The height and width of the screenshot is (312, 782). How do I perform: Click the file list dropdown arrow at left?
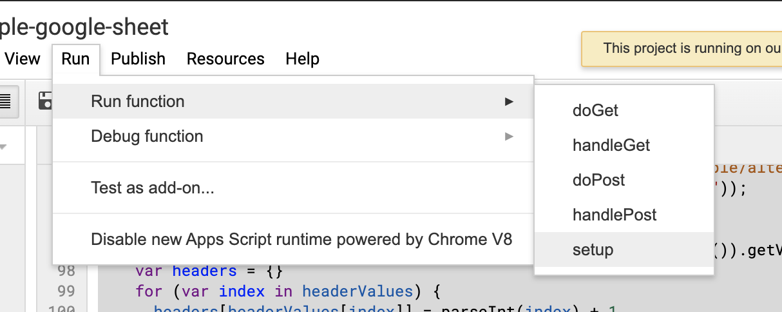coord(3,147)
